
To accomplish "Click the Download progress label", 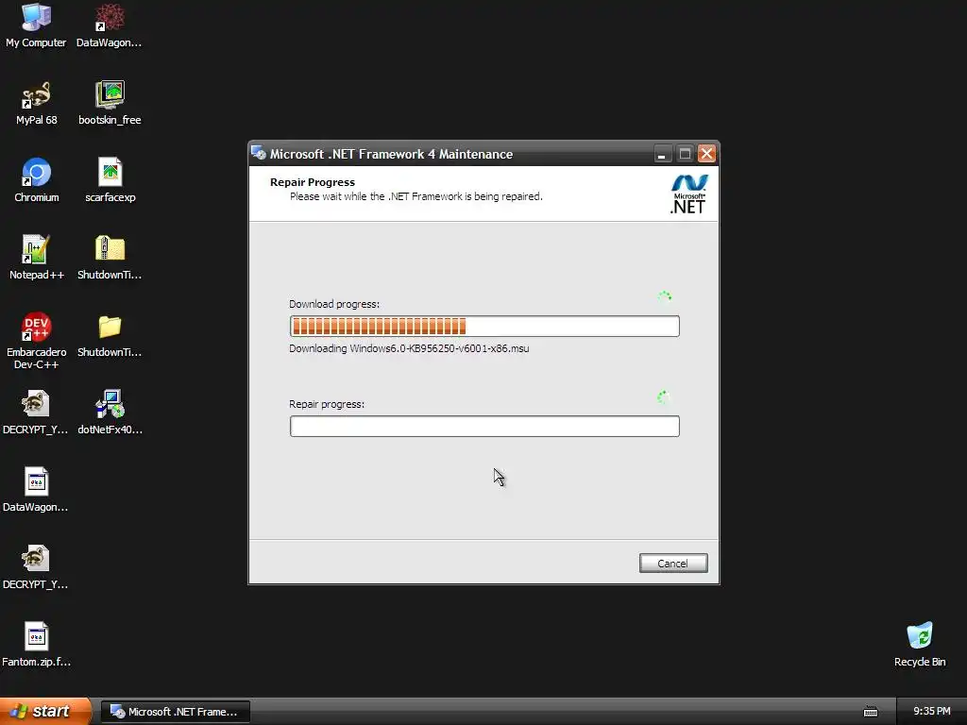I will [x=334, y=304].
